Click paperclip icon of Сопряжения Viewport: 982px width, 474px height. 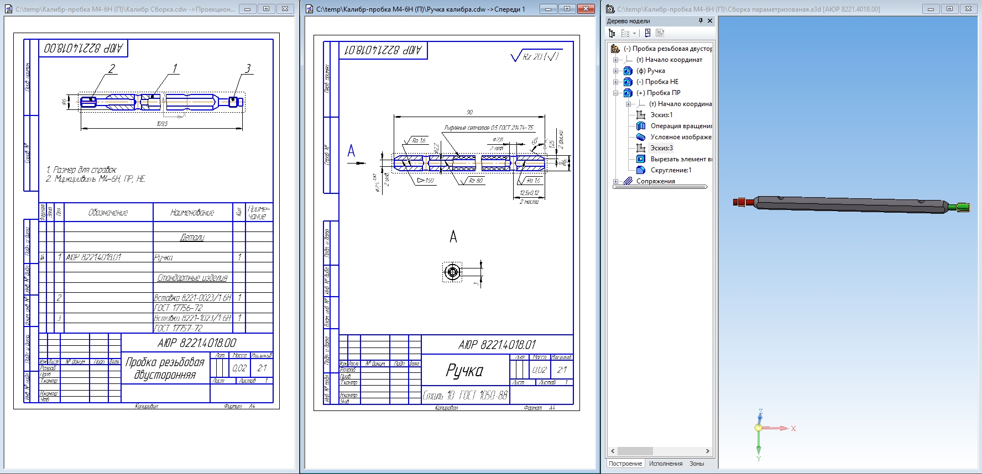tap(628, 181)
